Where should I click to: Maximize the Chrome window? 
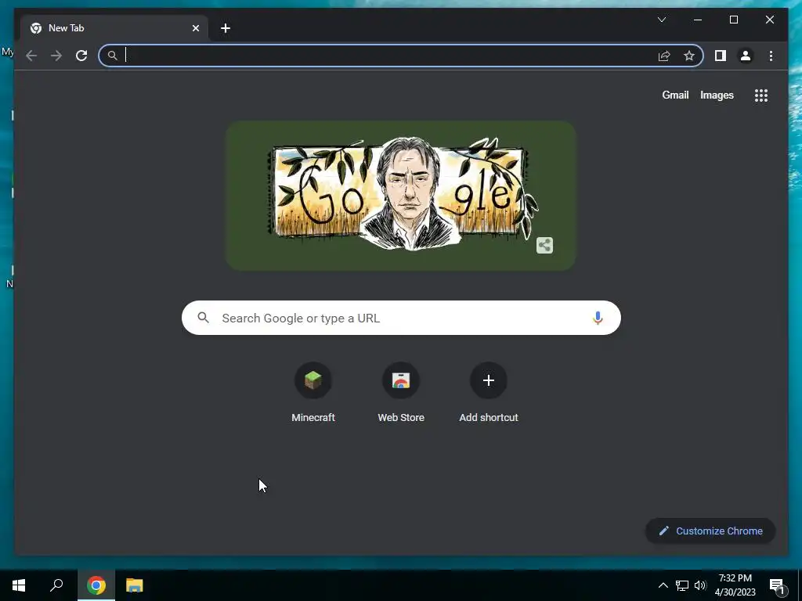pyautogui.click(x=733, y=20)
